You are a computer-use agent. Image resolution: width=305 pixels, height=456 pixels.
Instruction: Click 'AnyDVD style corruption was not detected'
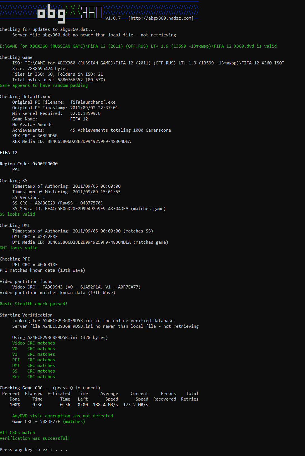point(63,416)
